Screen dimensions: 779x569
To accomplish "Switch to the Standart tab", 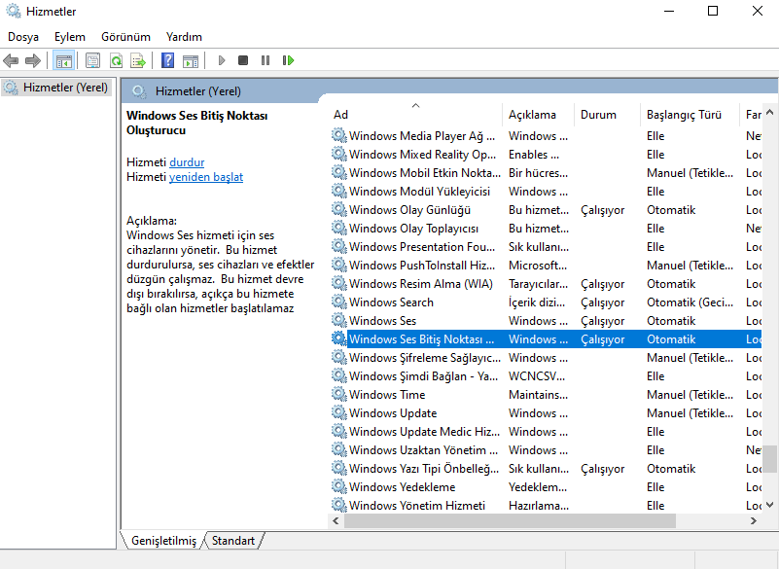I will click(233, 541).
